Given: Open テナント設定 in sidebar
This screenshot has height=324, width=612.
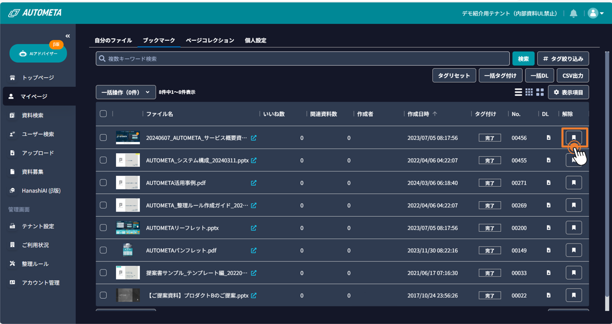Looking at the screenshot, I should [38, 226].
